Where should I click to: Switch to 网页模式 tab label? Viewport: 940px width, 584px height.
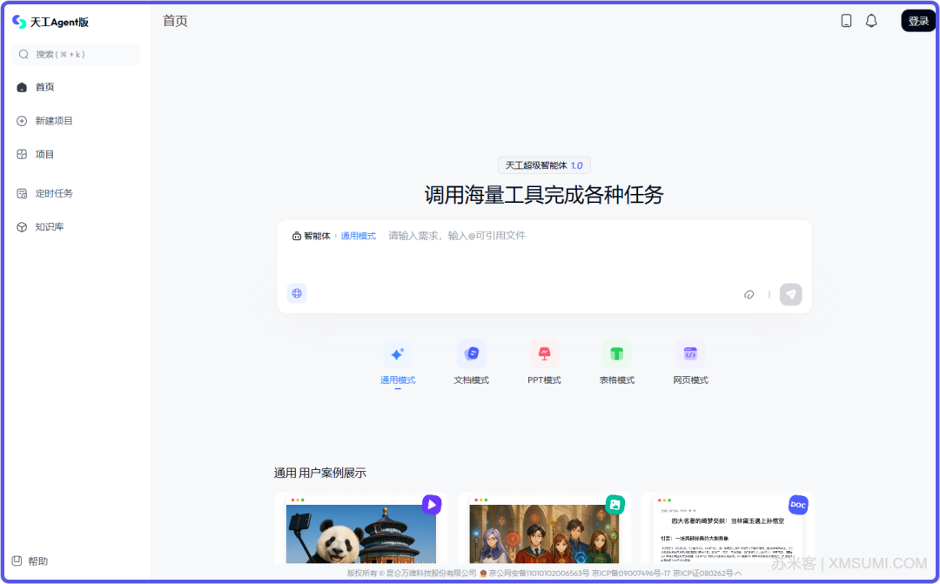(x=690, y=380)
